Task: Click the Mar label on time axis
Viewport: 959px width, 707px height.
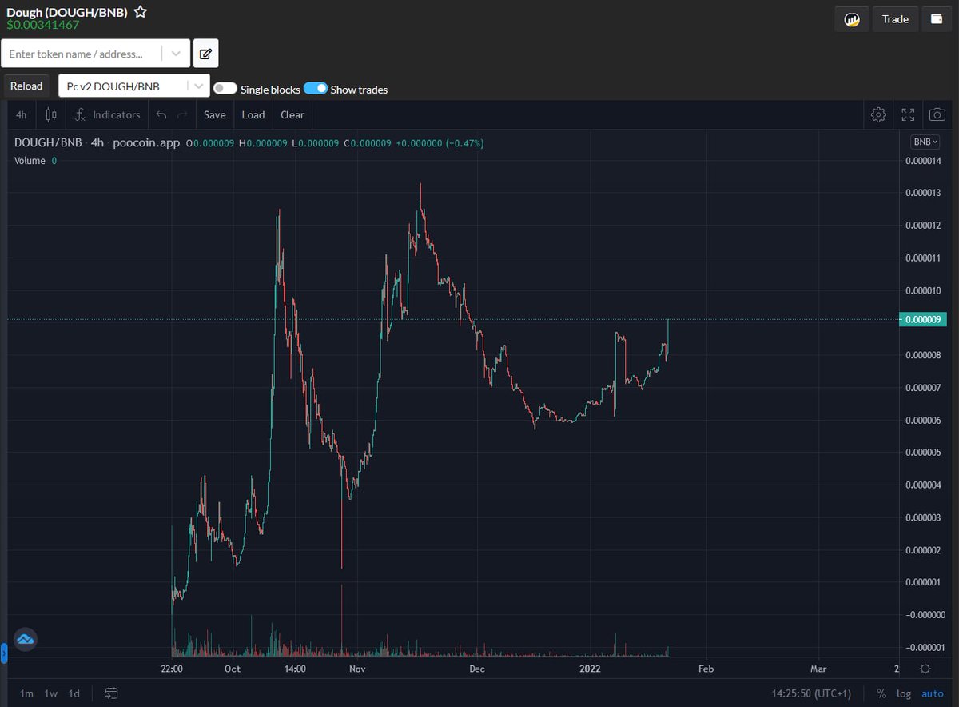Action: [x=818, y=669]
